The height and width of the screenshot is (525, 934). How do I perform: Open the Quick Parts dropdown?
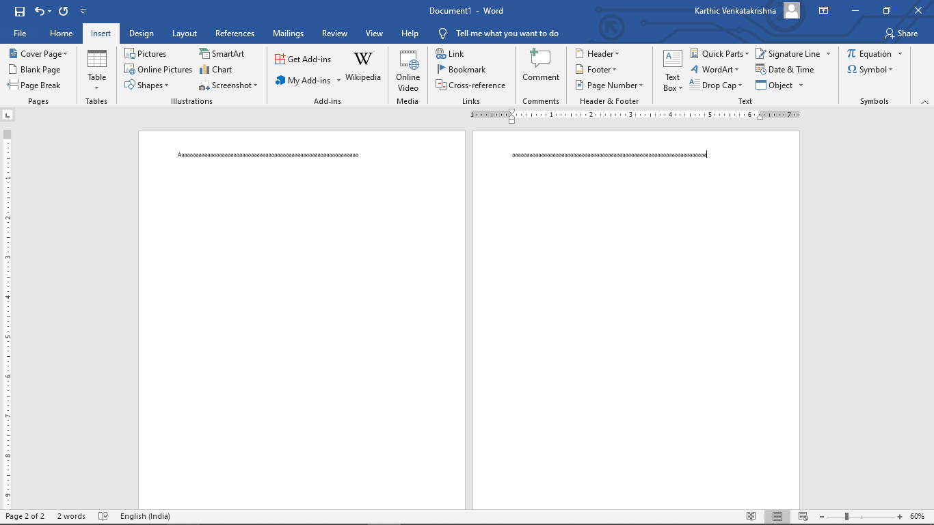(719, 53)
